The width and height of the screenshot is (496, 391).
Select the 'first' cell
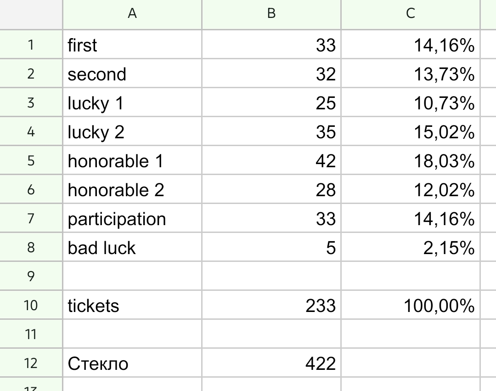132,45
